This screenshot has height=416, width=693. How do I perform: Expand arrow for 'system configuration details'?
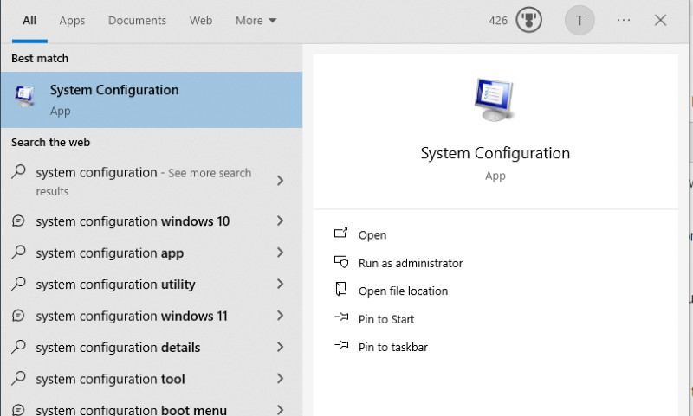[280, 347]
